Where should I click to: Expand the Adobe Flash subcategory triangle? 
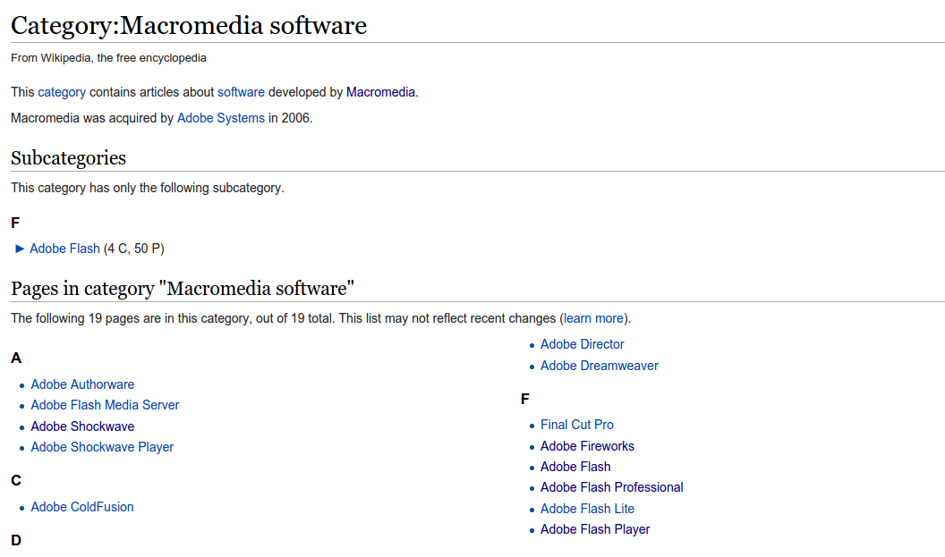[20, 249]
